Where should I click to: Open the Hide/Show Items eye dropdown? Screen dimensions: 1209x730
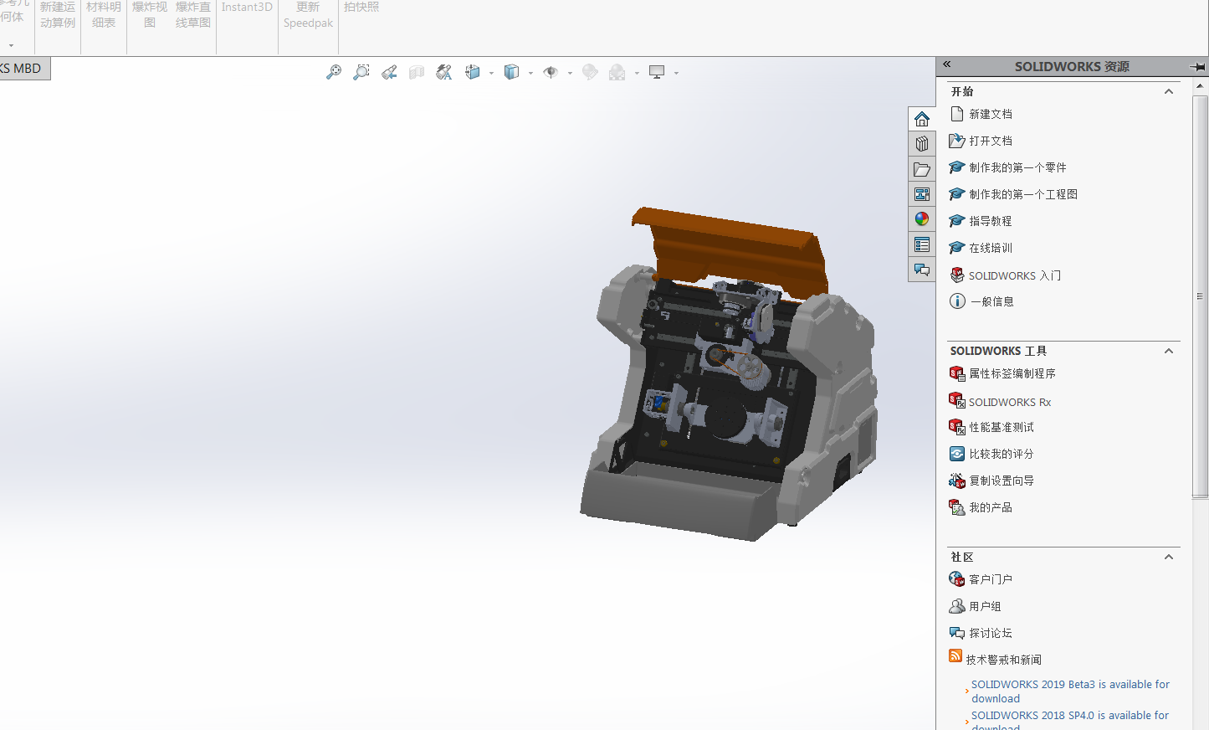click(570, 74)
